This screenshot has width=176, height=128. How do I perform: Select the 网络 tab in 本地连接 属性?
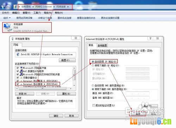16,45
